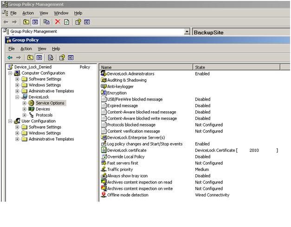Image resolution: width=291 pixels, height=227 pixels.
Task: Click the Medium state of Traffic priority
Action: [x=202, y=169]
